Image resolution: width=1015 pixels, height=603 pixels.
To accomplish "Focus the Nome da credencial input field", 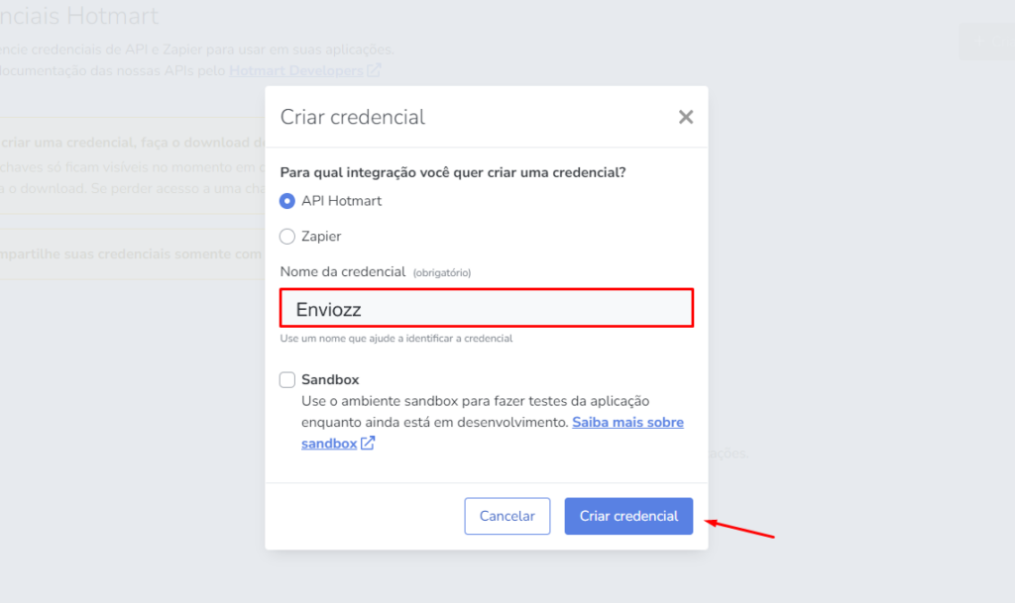I will click(x=487, y=308).
